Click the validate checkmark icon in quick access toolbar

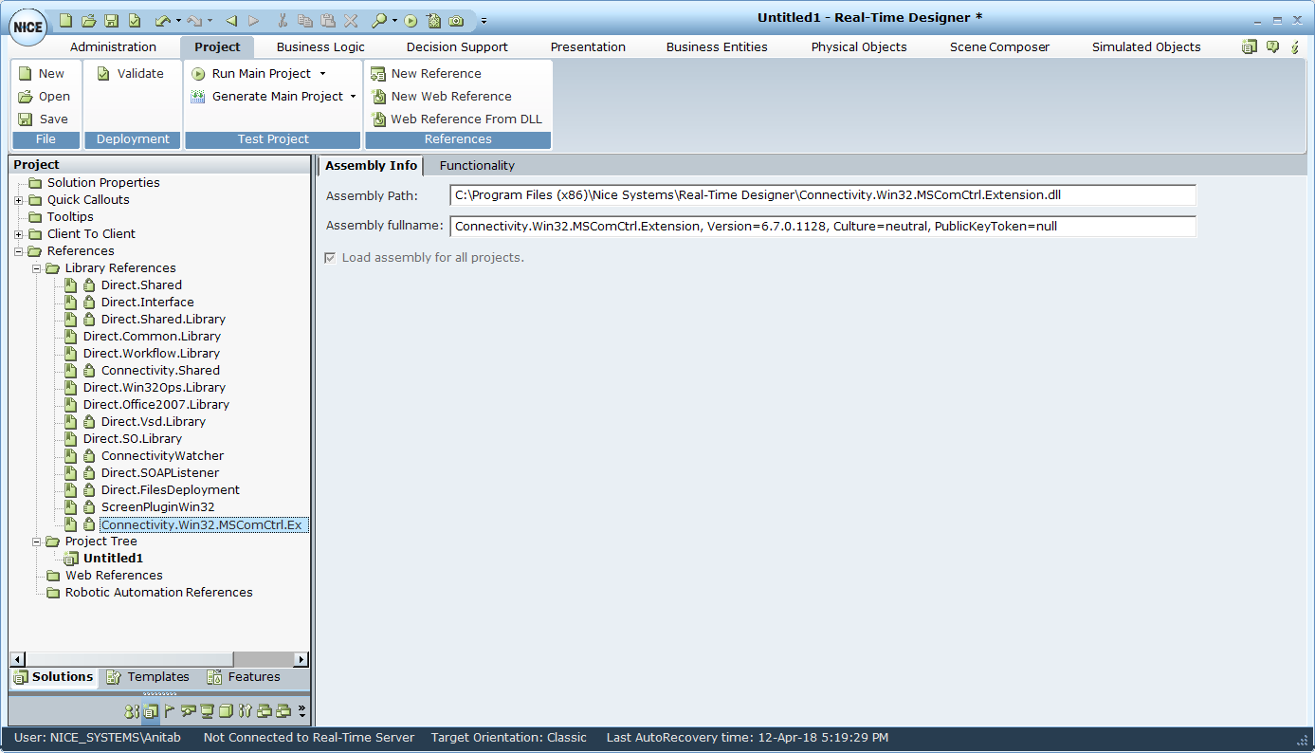(135, 20)
